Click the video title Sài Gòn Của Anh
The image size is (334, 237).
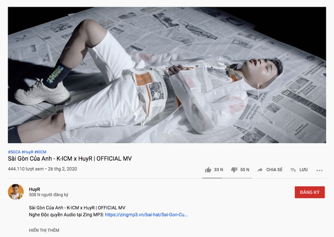click(x=70, y=159)
